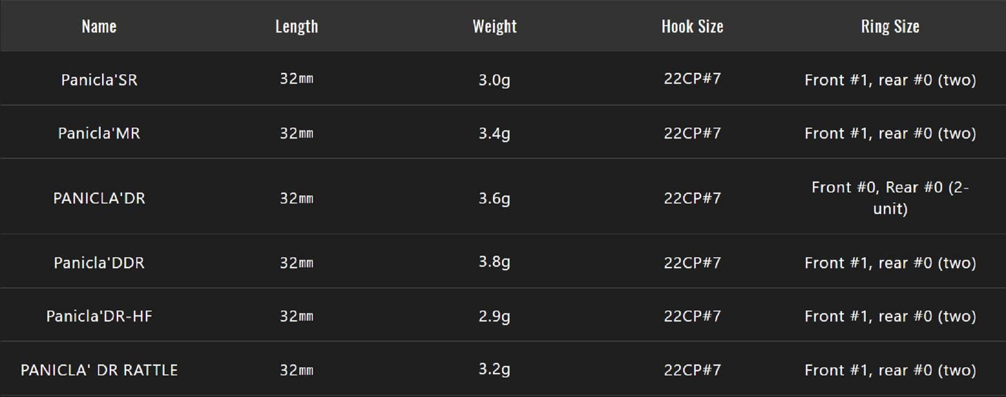
Task: Select the Panicla'DR-HF name cell
Action: [x=99, y=316]
